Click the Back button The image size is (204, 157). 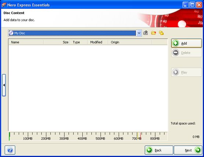pyautogui.click(x=159, y=150)
